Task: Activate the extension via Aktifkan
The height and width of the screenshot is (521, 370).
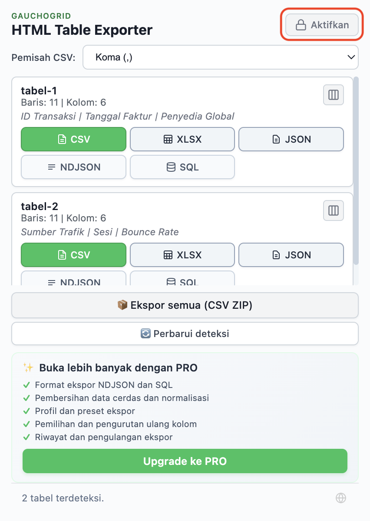Action: point(321,25)
